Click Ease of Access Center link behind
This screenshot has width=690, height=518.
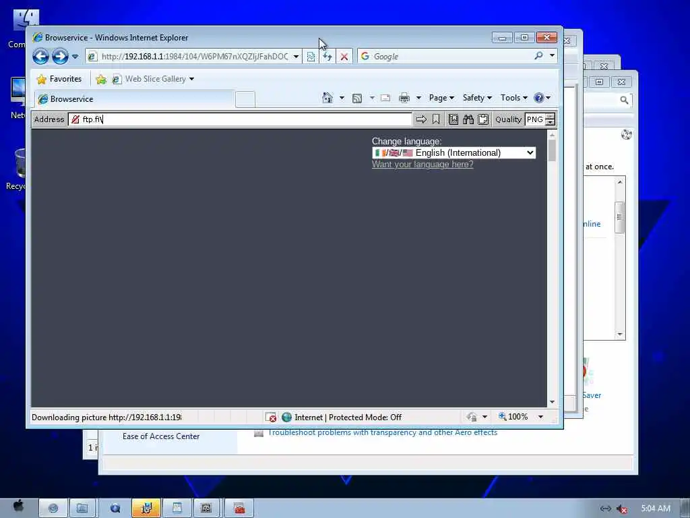tap(161, 436)
